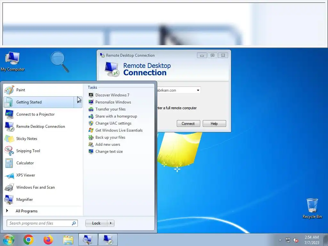Image resolution: width=328 pixels, height=246 pixels.
Task: Expand the Getting Started jump list arrow
Action: pos(78,102)
